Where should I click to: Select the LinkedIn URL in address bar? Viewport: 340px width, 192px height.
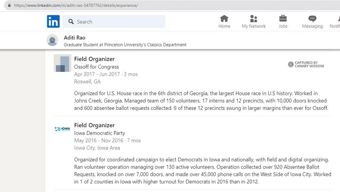tap(76, 5)
